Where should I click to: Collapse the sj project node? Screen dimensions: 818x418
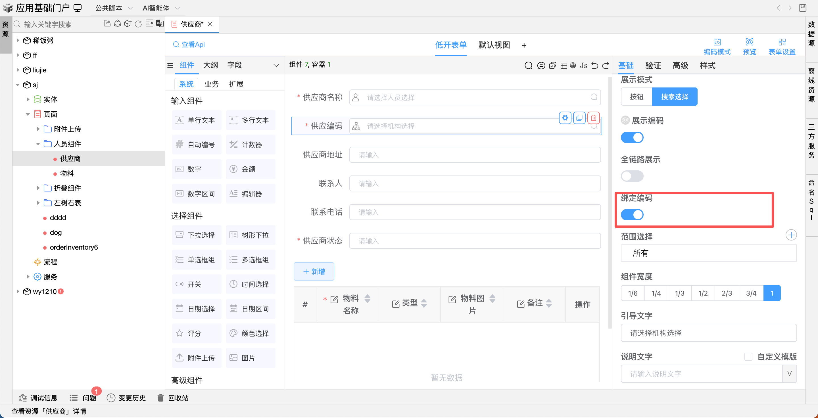click(x=18, y=85)
